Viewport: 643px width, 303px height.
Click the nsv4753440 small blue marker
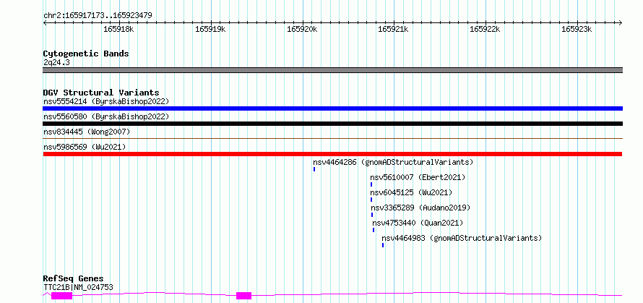pos(374,230)
